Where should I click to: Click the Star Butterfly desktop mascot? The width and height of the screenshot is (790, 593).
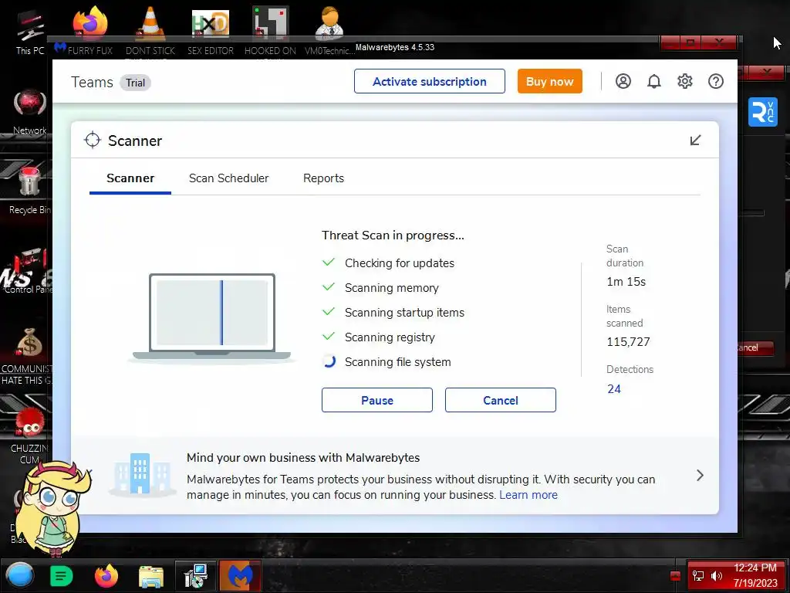[x=52, y=508]
